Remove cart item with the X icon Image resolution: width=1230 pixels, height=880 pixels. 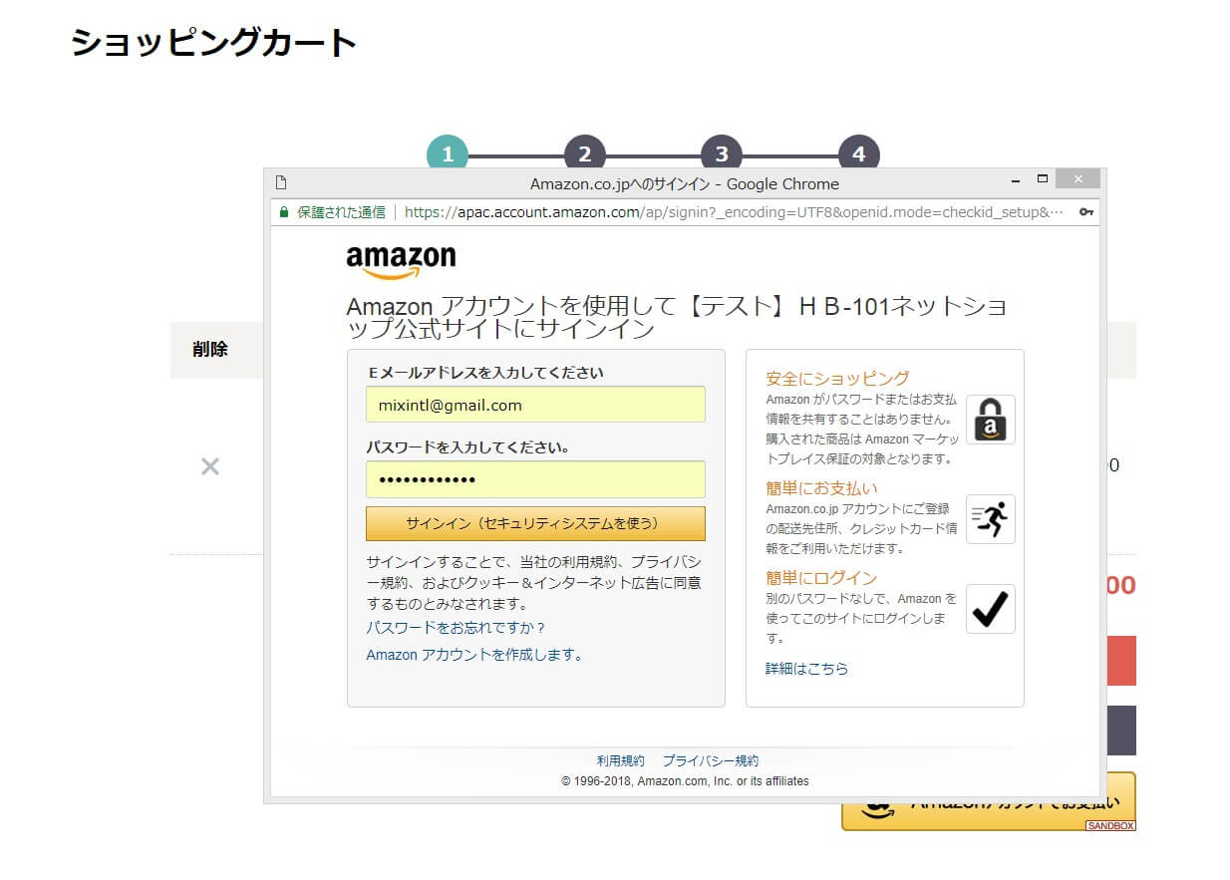(209, 466)
